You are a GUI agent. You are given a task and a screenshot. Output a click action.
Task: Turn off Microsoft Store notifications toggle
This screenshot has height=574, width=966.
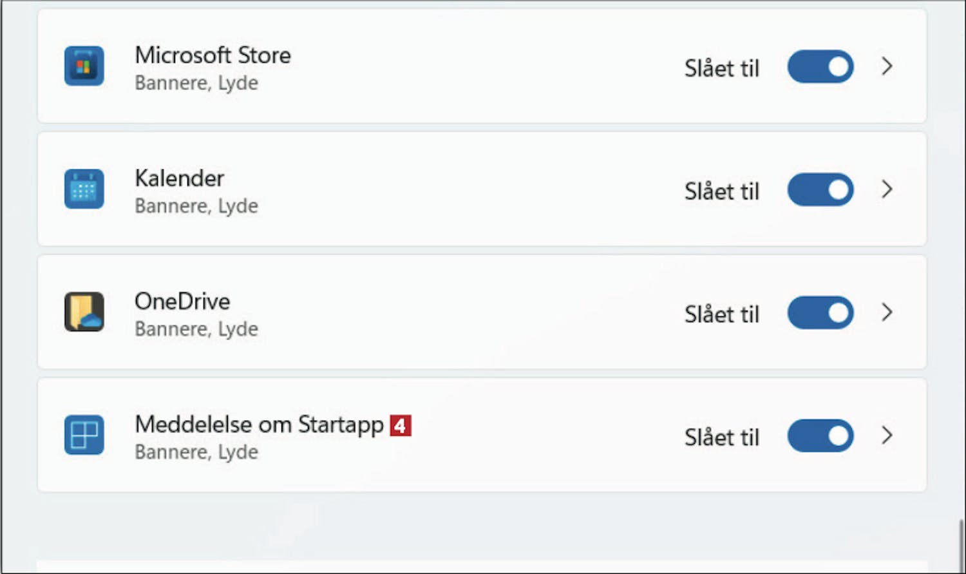tap(820, 66)
